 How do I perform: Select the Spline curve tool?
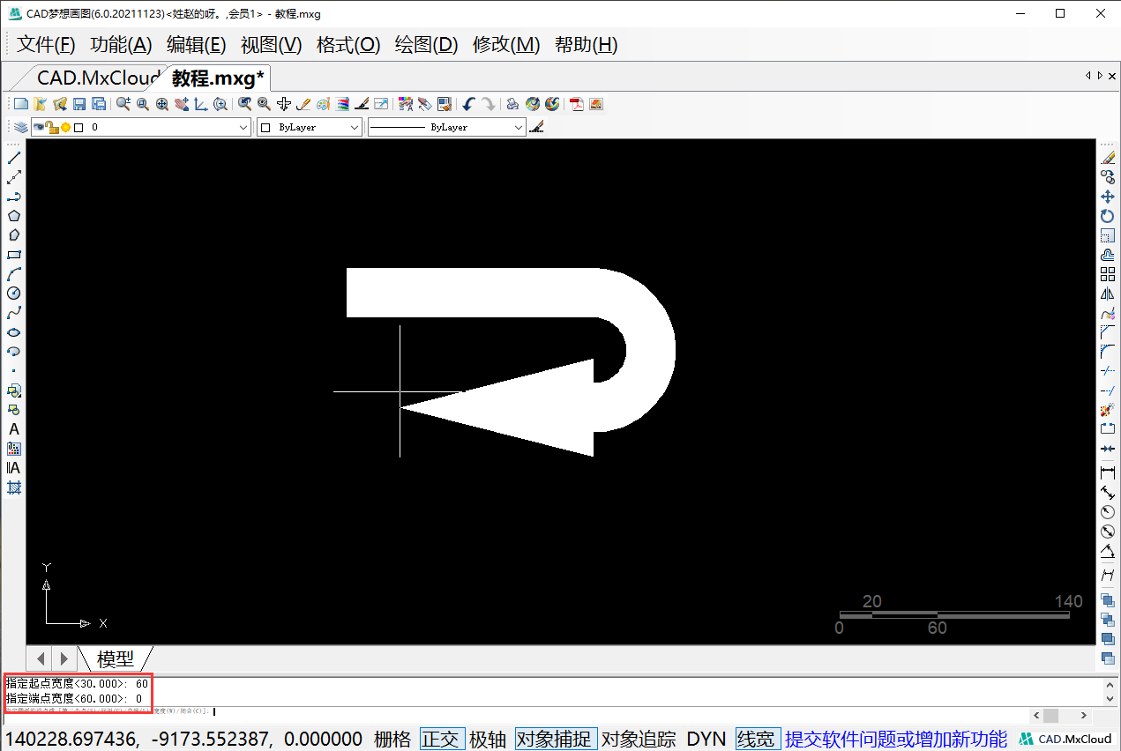click(x=14, y=313)
